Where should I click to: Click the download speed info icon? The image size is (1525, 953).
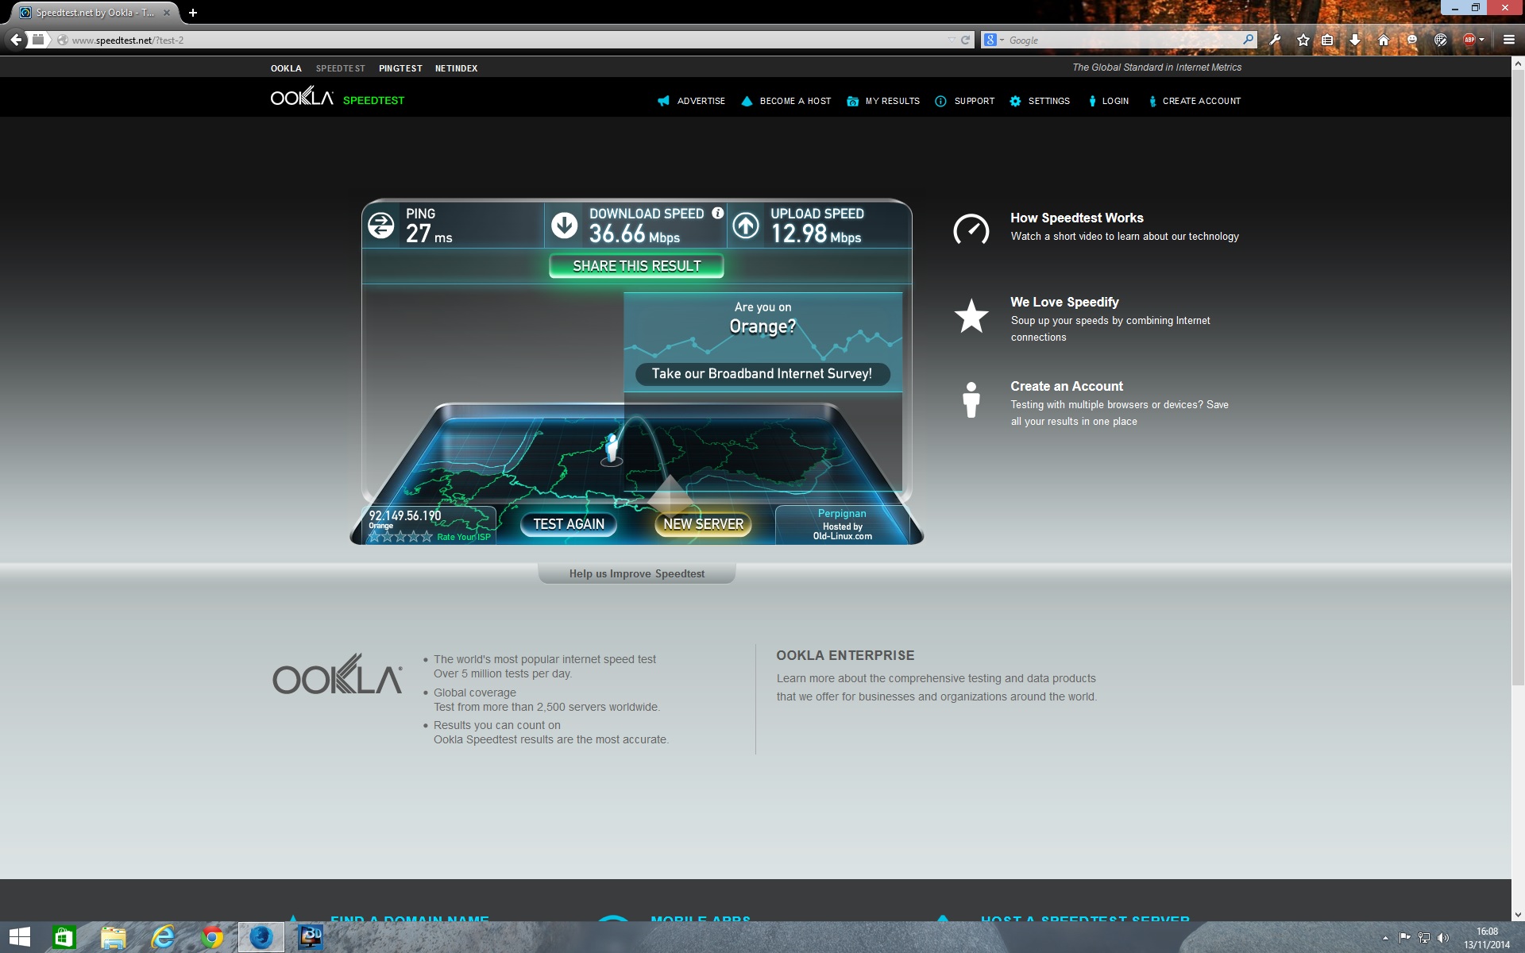pyautogui.click(x=718, y=213)
